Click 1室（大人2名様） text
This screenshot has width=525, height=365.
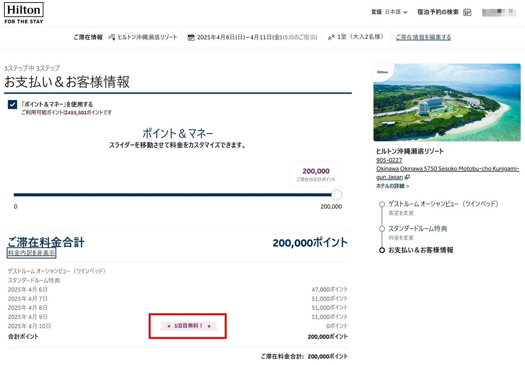(360, 37)
